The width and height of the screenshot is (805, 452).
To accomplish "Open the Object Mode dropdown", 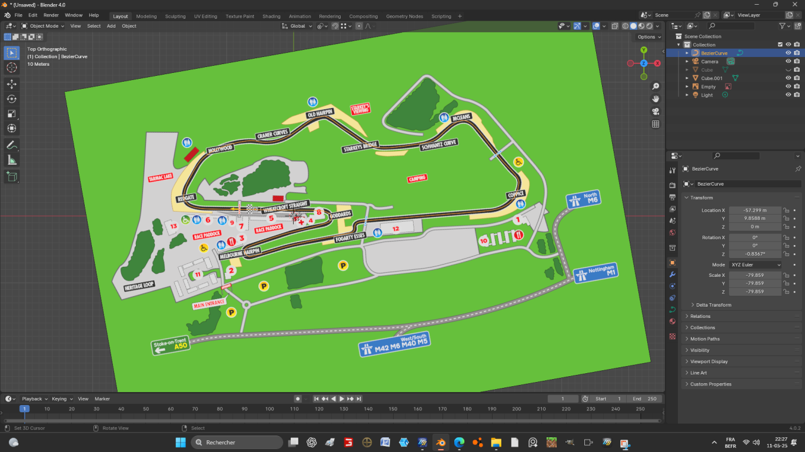I will click(x=44, y=26).
